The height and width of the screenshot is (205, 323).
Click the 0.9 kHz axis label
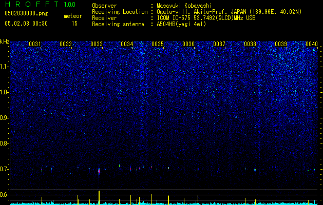[x=4, y=118]
